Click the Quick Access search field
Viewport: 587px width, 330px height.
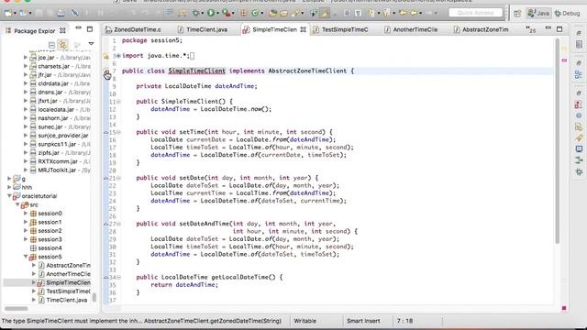(475, 13)
